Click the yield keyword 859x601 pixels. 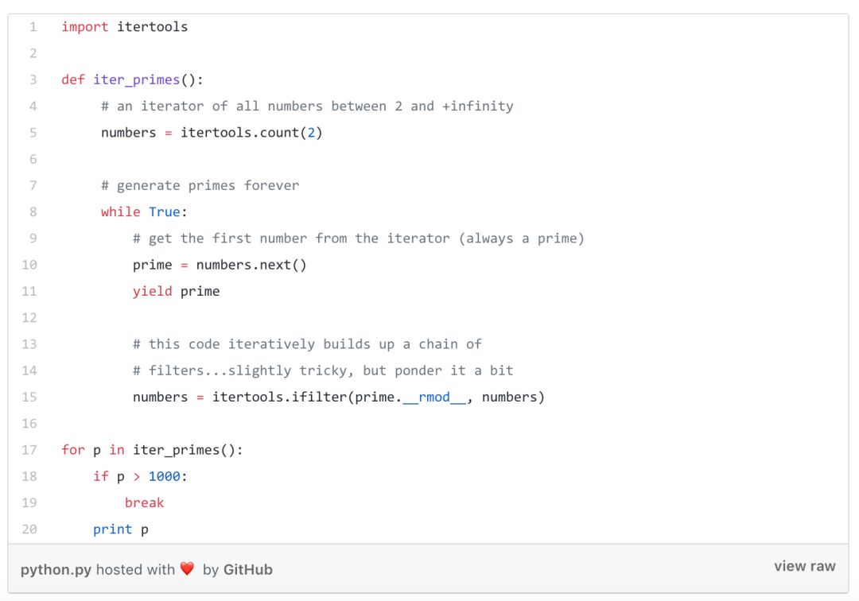152,291
